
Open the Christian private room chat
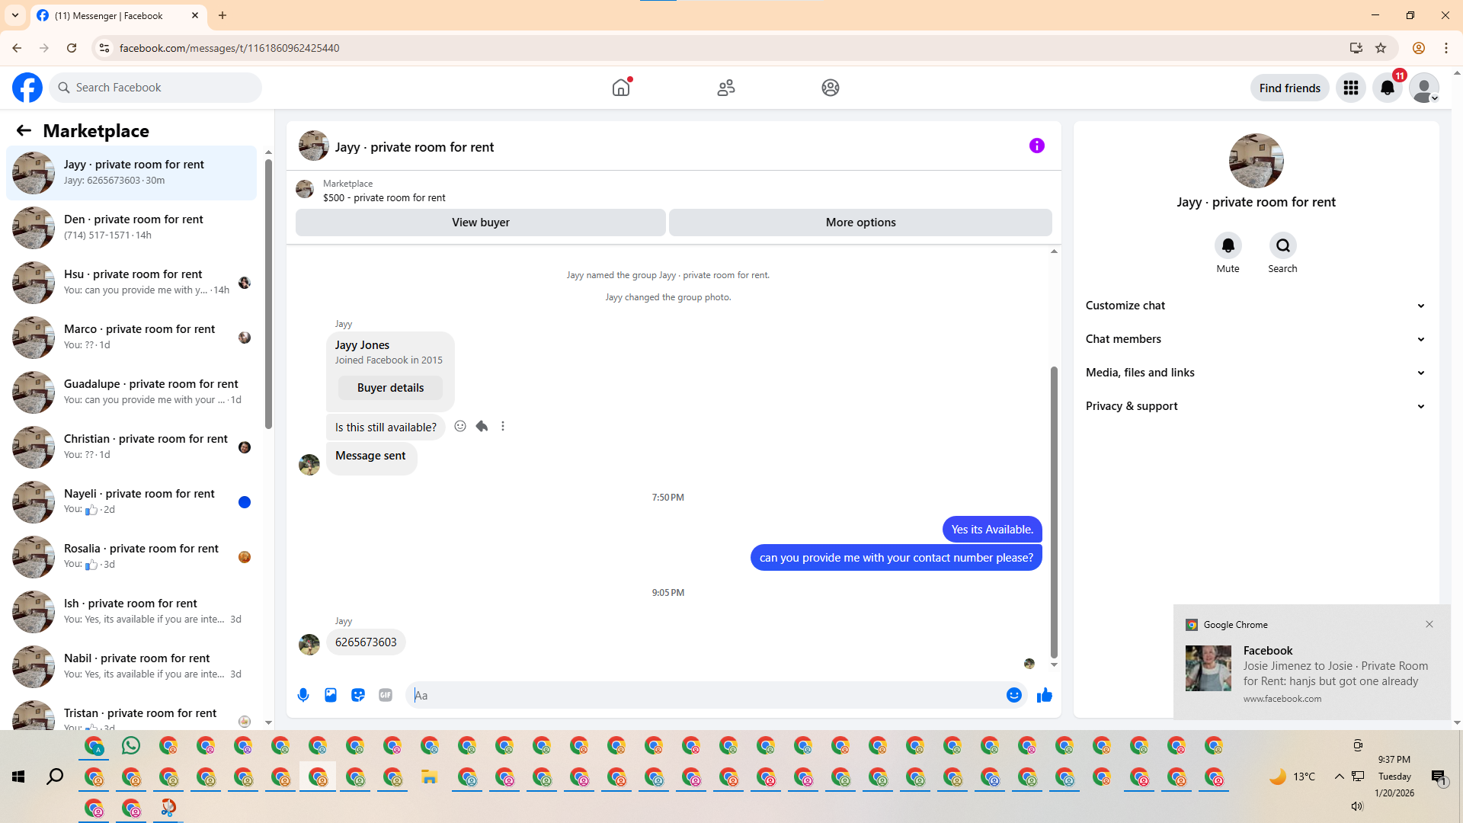point(132,447)
